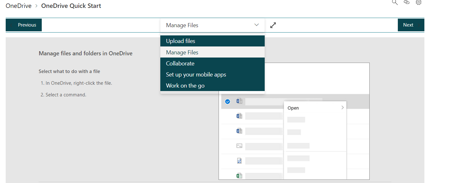The height and width of the screenshot is (183, 450).
Task: Click the text Select what to do with a file
Action: pyautogui.click(x=69, y=71)
